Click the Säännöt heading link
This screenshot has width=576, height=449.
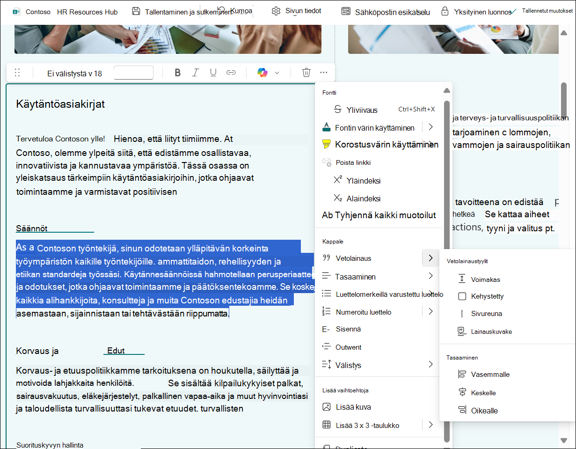32,228
